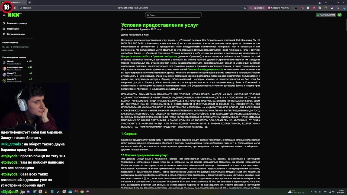Click SplashTV channel avatar
The width and height of the screenshot is (347, 195).
4,80
